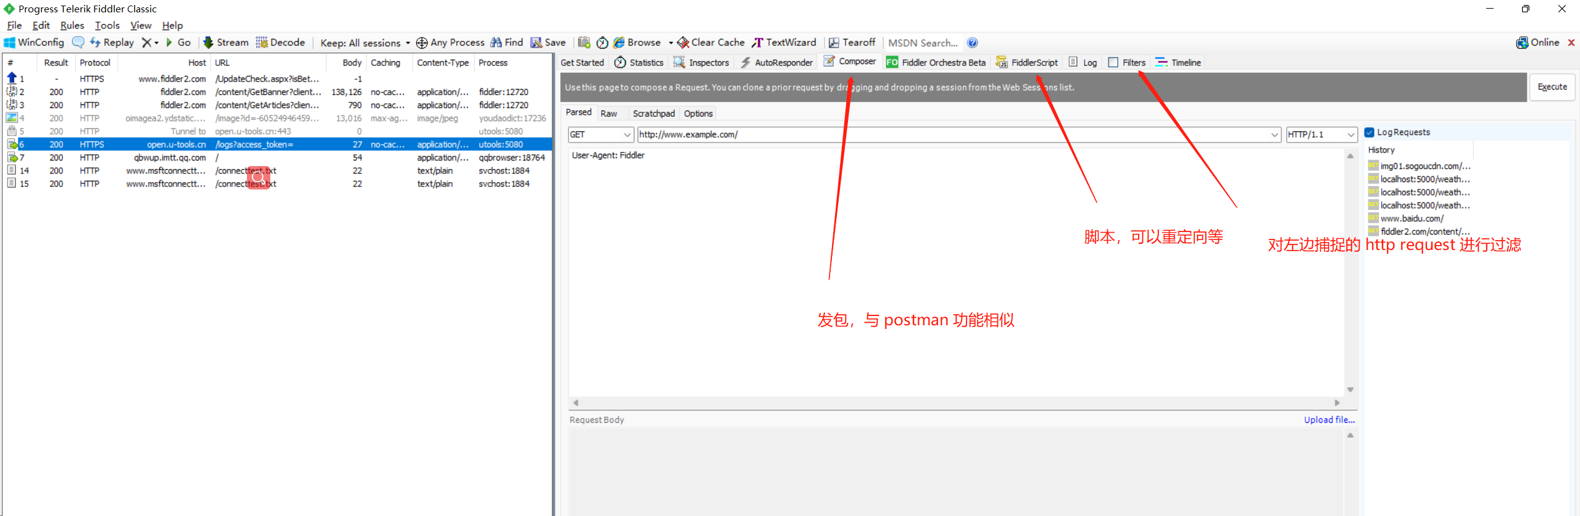
Task: Open the help question mark icon
Action: 973,43
